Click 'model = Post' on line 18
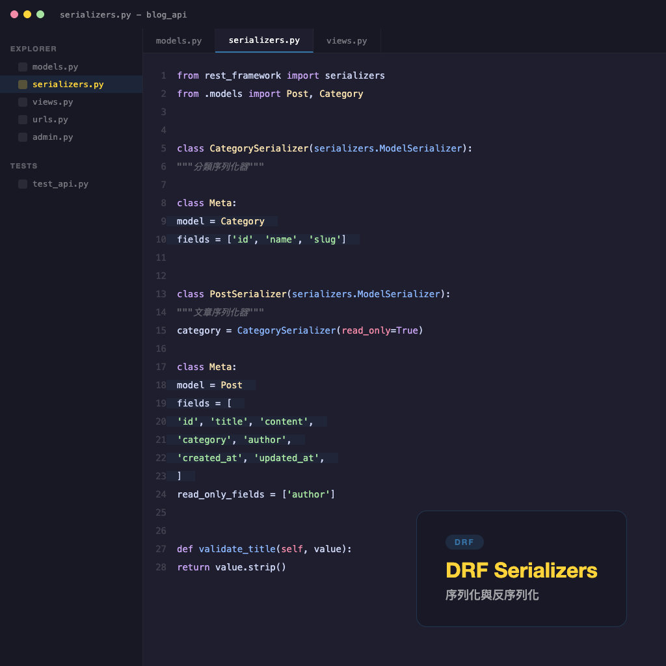 click(x=209, y=385)
